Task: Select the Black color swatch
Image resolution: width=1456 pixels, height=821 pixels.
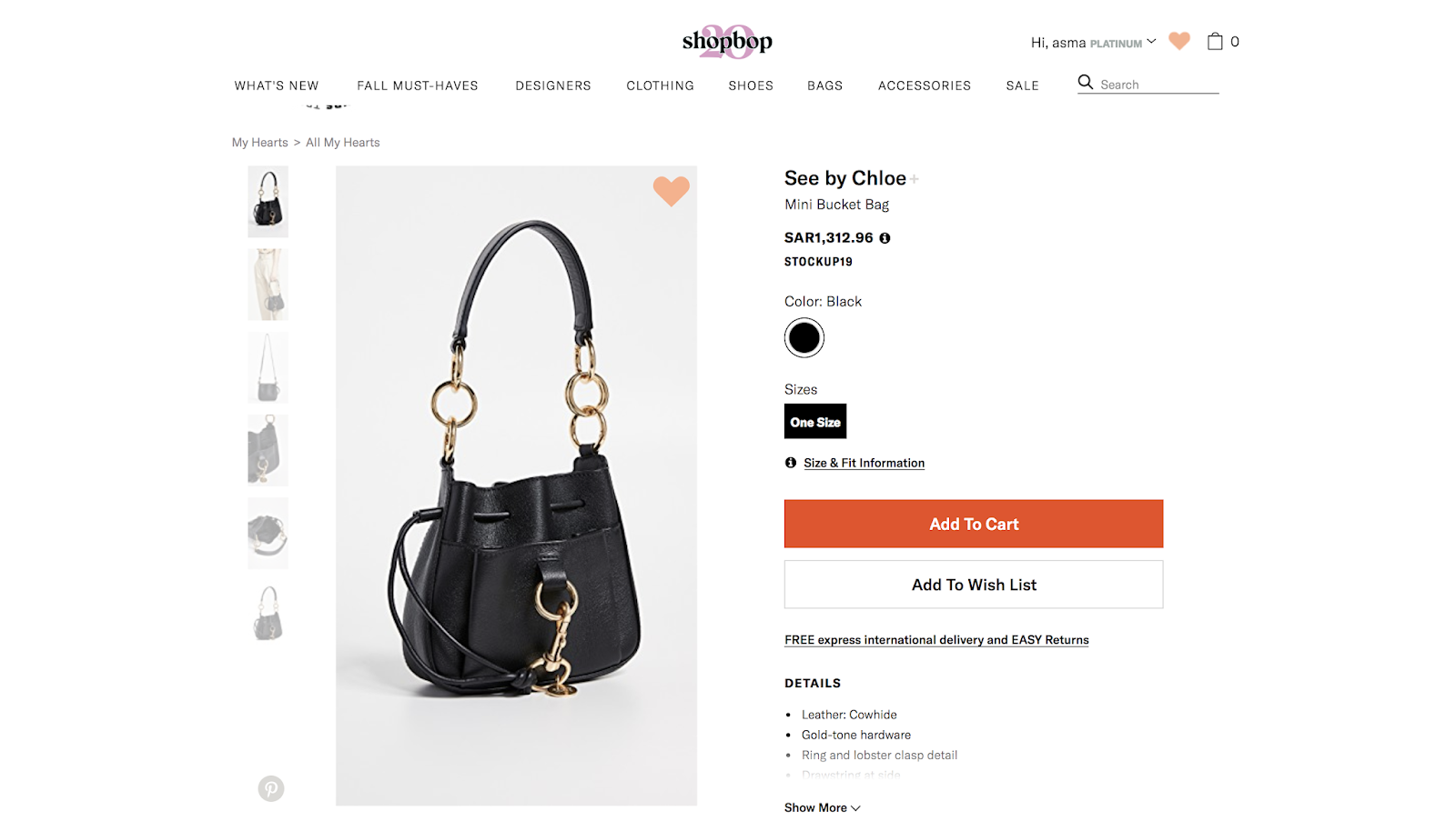Action: [x=804, y=338]
